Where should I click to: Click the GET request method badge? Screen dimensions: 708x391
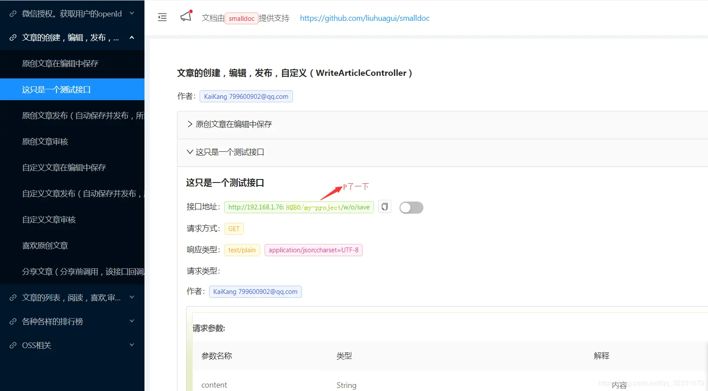pyautogui.click(x=234, y=229)
